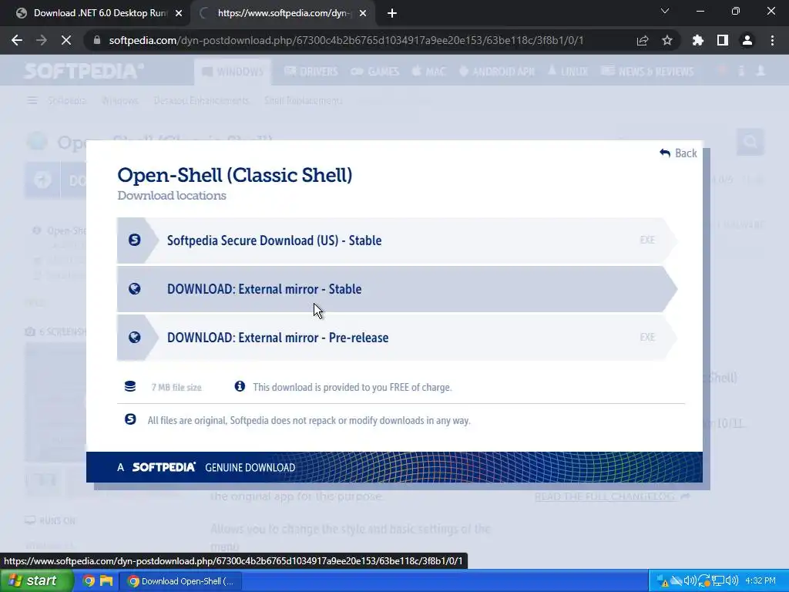789x592 pixels.
Task: Select the softpedia.com loading tab
Action: coord(282,13)
